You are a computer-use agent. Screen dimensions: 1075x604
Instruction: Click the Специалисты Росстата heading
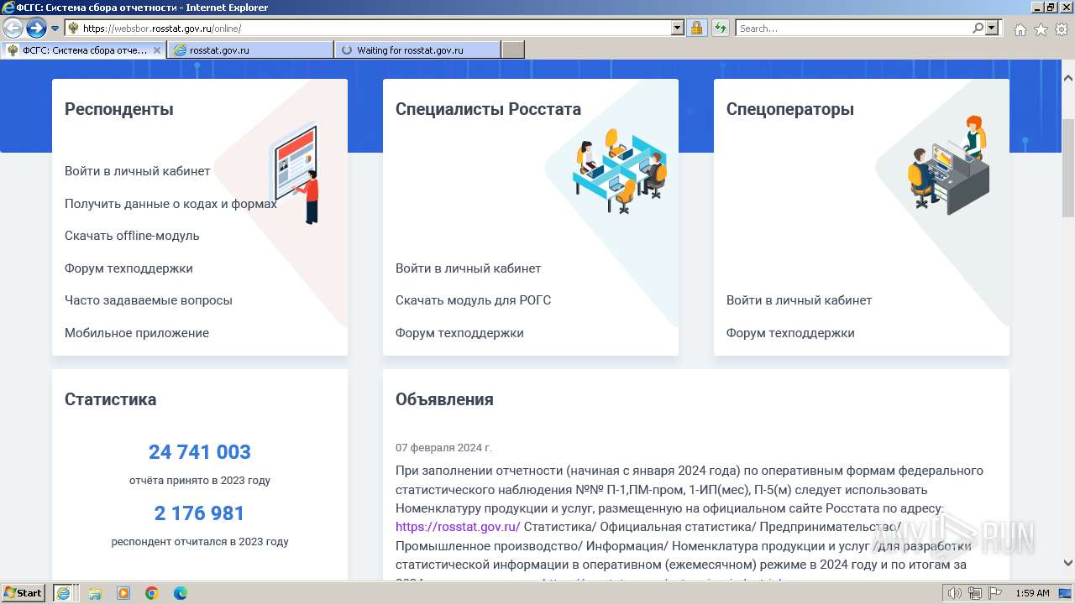pyautogui.click(x=488, y=109)
